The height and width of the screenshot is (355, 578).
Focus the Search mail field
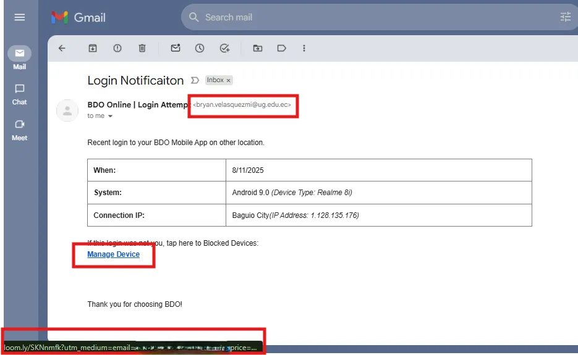click(x=380, y=17)
